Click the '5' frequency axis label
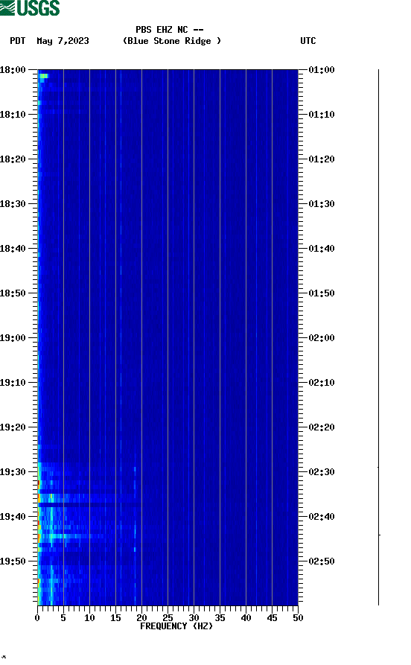The width and height of the screenshot is (411, 665). pos(63,618)
